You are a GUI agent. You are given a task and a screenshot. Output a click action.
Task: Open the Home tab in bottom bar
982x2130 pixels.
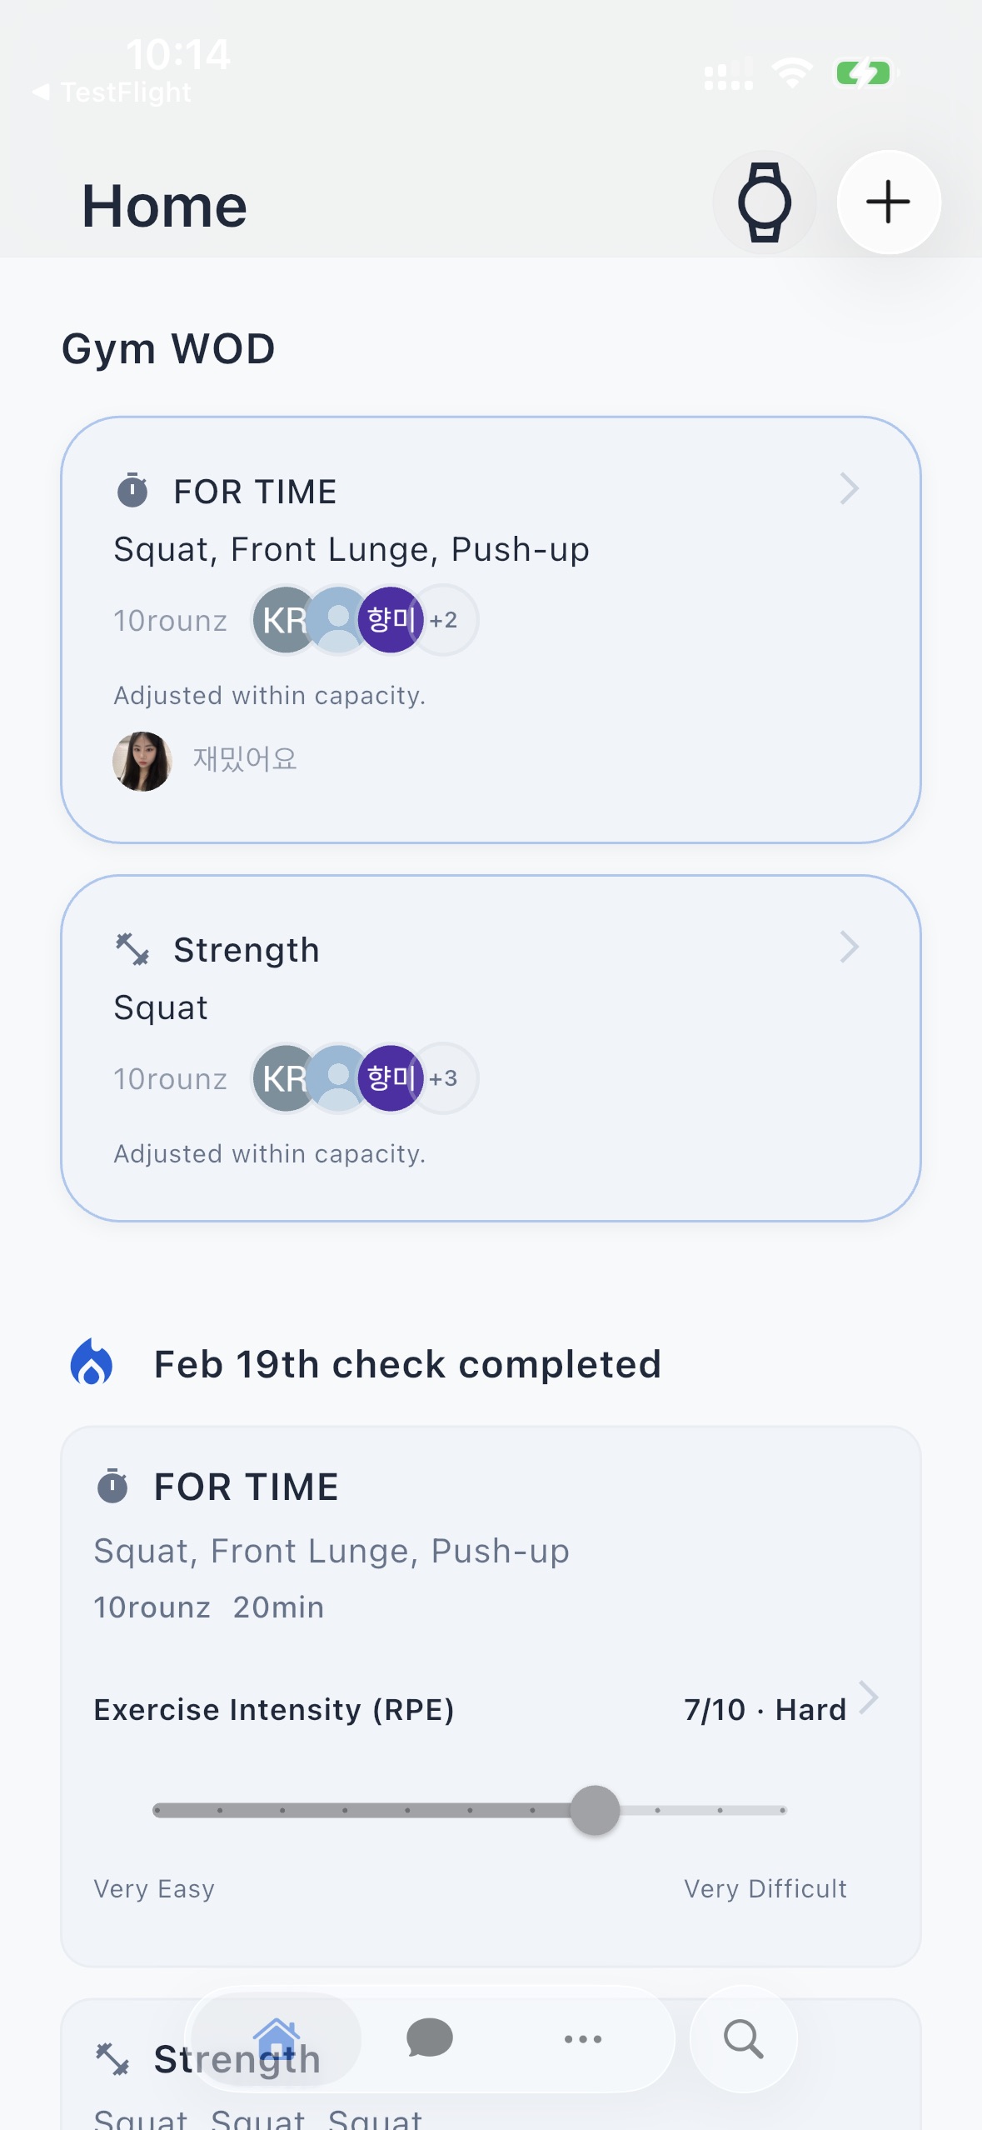[277, 2038]
